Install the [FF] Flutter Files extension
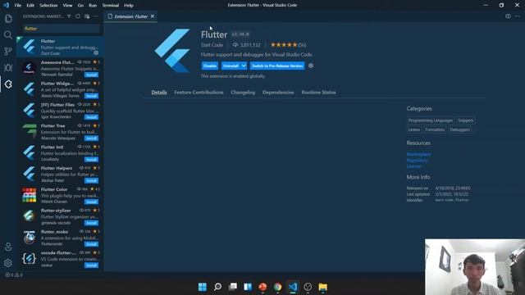The width and height of the screenshot is (525, 295). click(91, 117)
